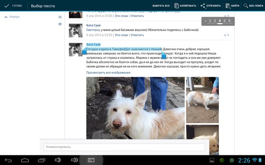The height and width of the screenshot is (165, 265).
Task: Tap the volume down speaker icon
Action: (x=58, y=160)
